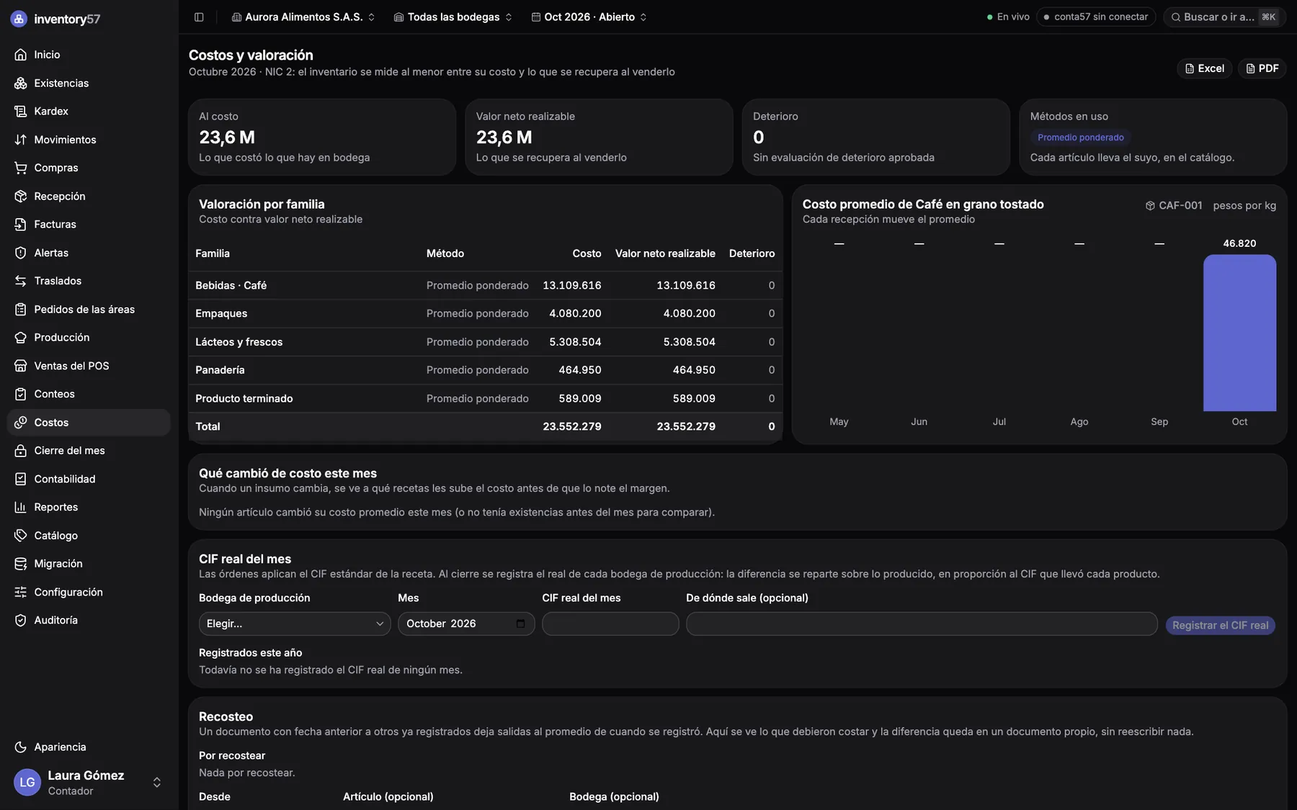The width and height of the screenshot is (1297, 810).
Task: Click the CAF-001 article code
Action: (1180, 205)
